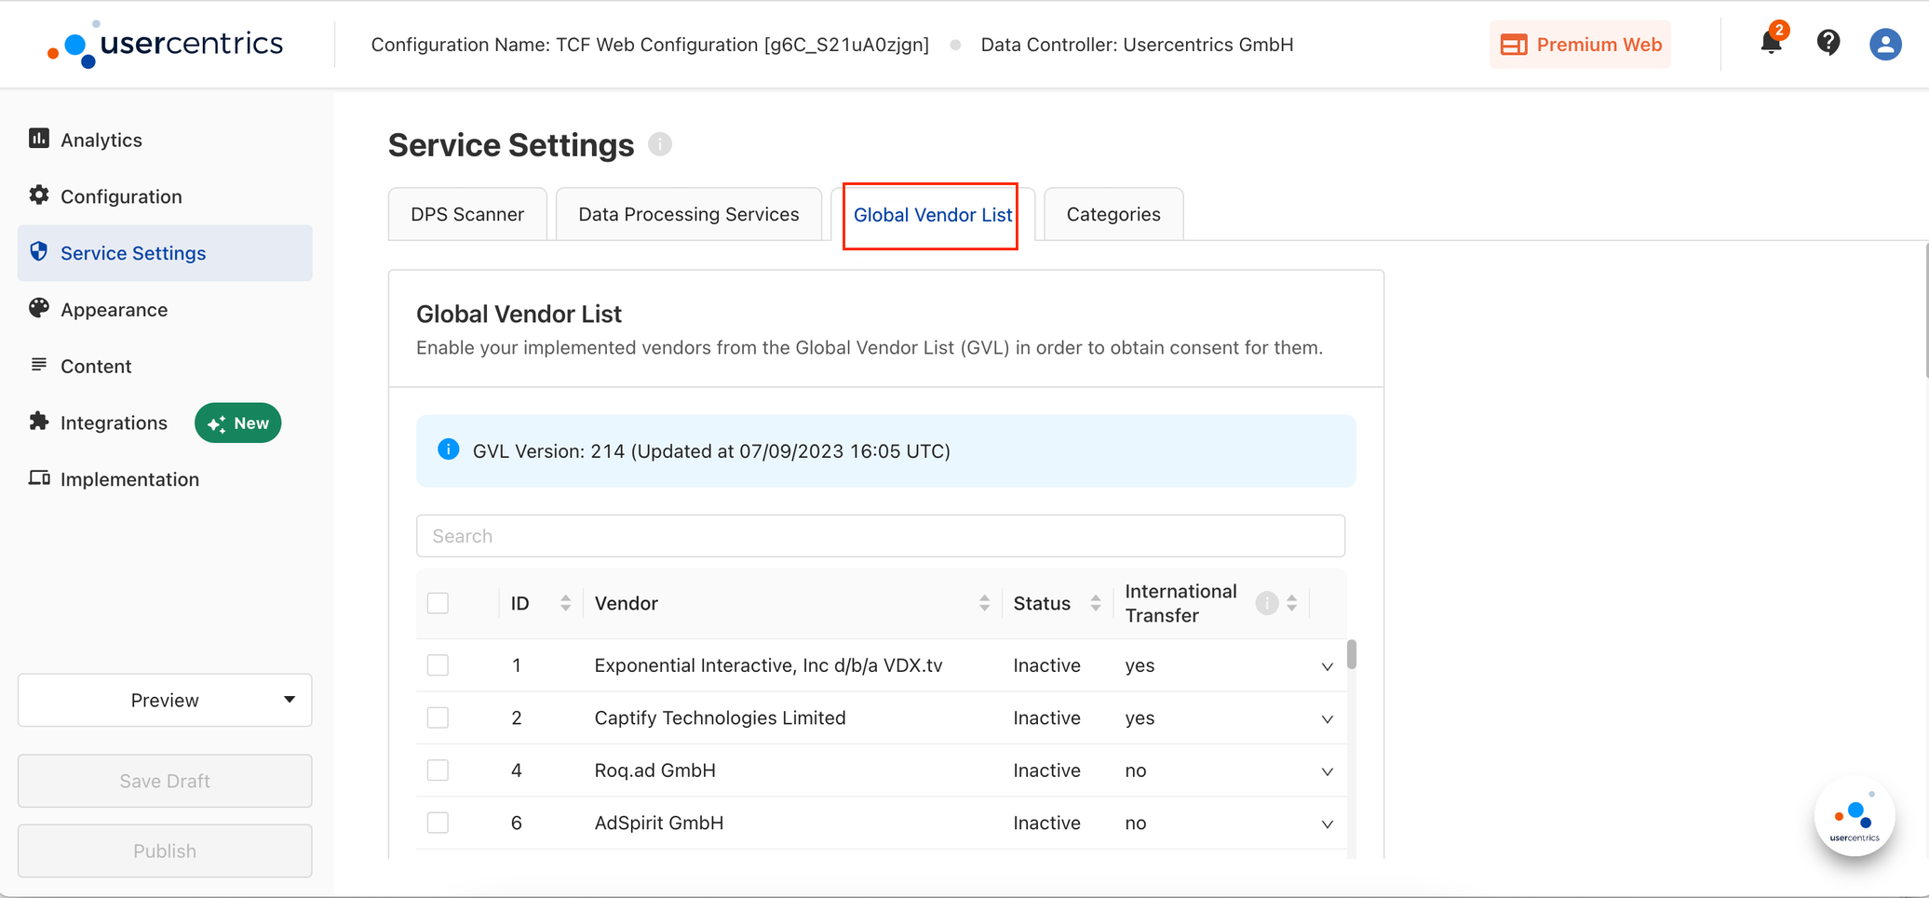Open Analytics in the sidebar

[x=165, y=140]
